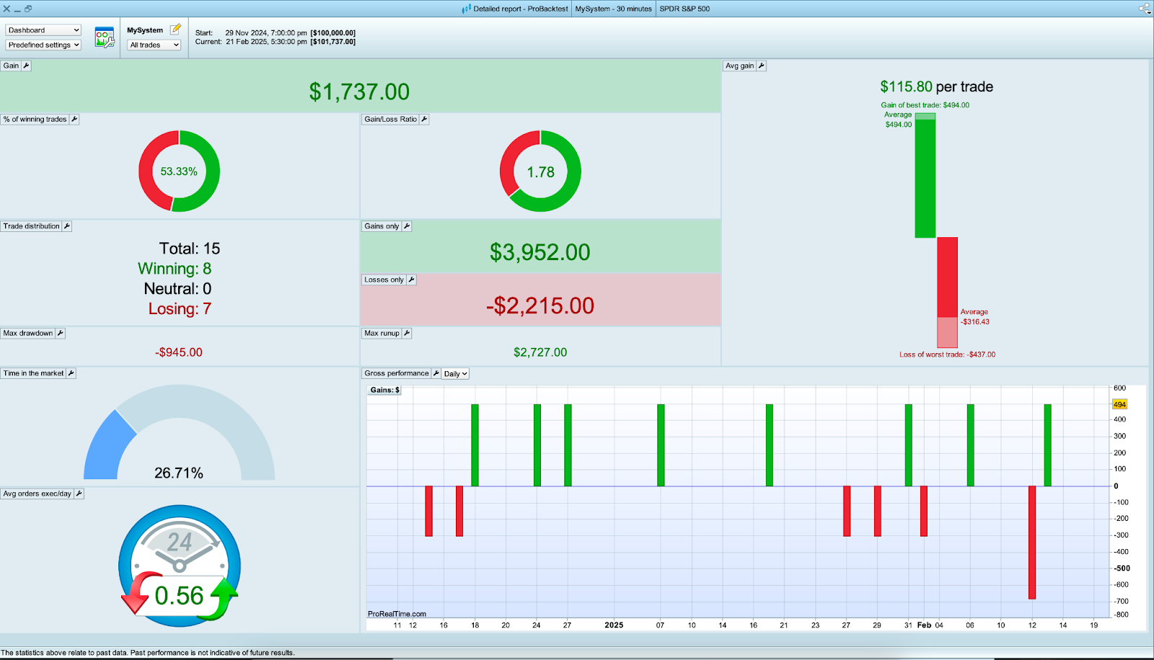The image size is (1154, 660).
Task: Open wrench settings for % of winning trades
Action: [x=74, y=120]
